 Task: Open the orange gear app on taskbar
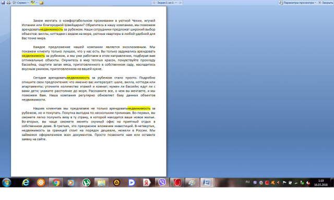coord(41,183)
